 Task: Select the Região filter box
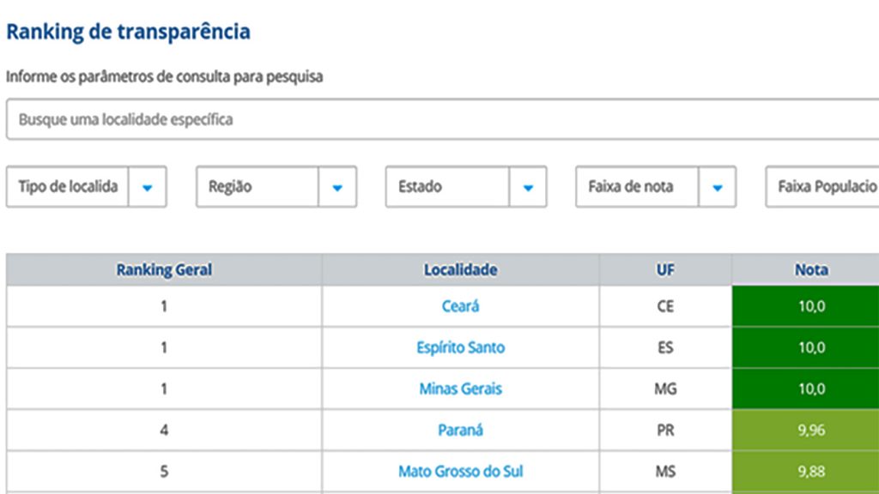[258, 187]
